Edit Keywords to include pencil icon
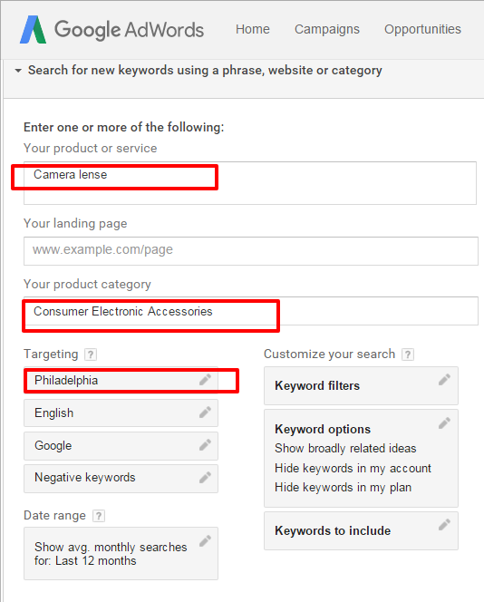484x602 pixels. point(444,525)
